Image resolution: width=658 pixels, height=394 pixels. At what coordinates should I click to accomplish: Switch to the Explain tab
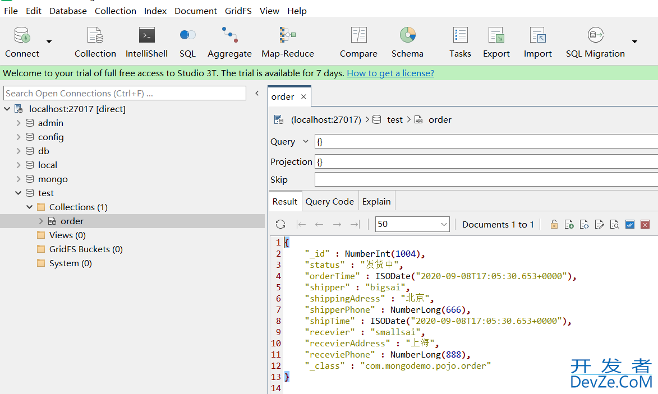coord(376,202)
